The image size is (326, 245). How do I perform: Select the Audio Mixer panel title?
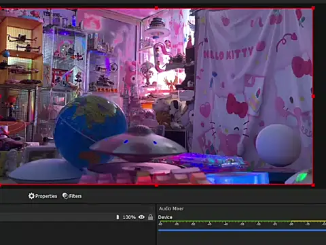click(171, 208)
